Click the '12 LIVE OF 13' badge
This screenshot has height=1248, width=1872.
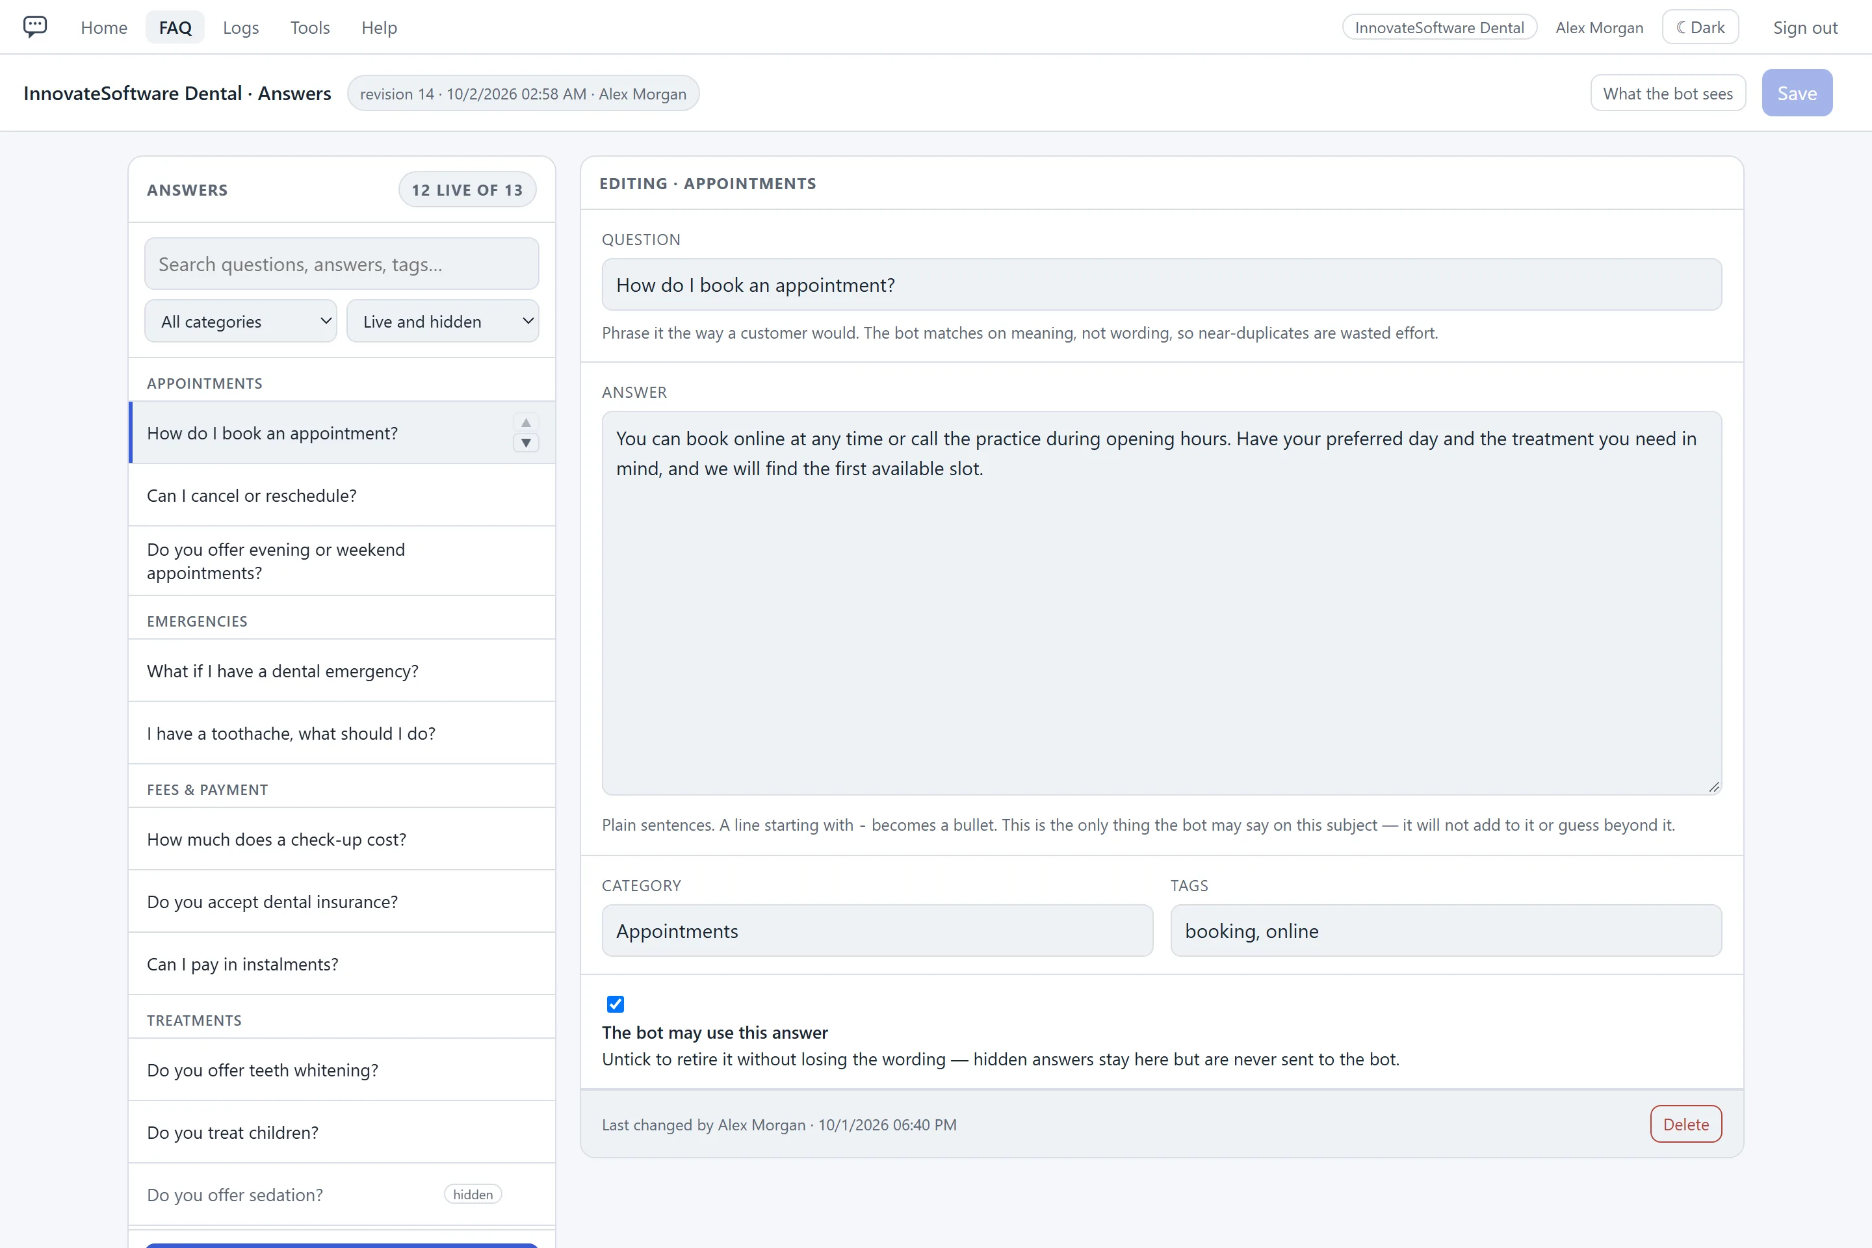[x=467, y=189]
